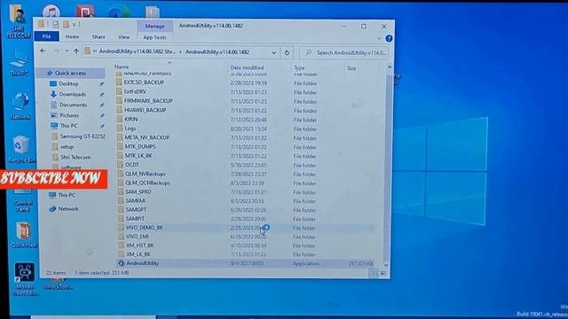Sort files by the Name column
The width and height of the screenshot is (568, 319).
coord(122,67)
